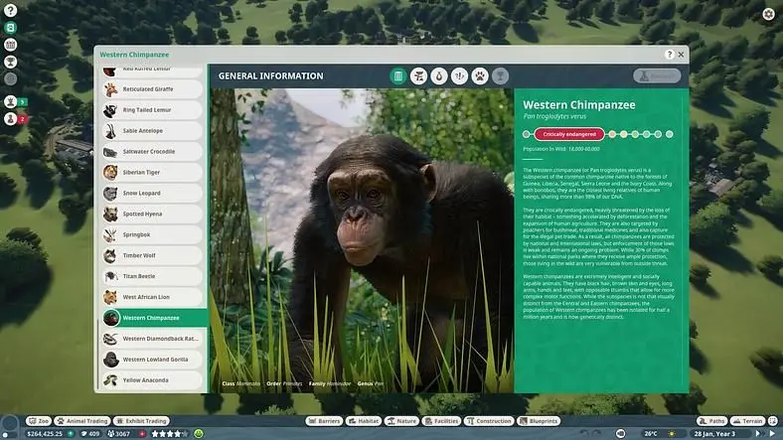Open the Exhibit Trading menu
This screenshot has width=783, height=440.
141,421
